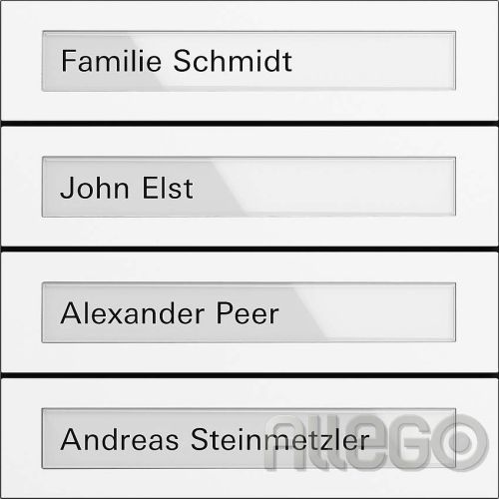Click the first name Alexander
Viewport: 499px width, 499px height.
tap(133, 313)
